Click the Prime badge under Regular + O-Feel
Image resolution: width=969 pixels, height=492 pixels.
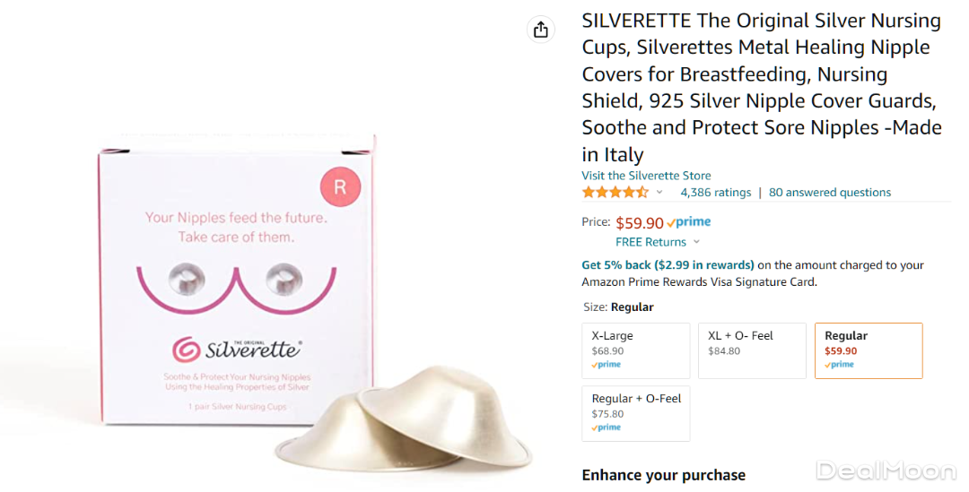pos(607,427)
